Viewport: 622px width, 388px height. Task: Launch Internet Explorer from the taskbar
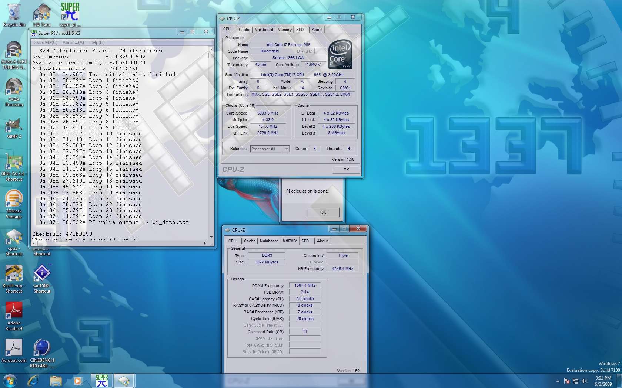click(x=33, y=381)
